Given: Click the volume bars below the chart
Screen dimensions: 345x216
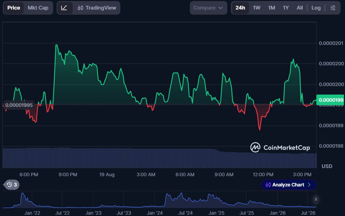Looking at the screenshot, I should click(160, 158).
